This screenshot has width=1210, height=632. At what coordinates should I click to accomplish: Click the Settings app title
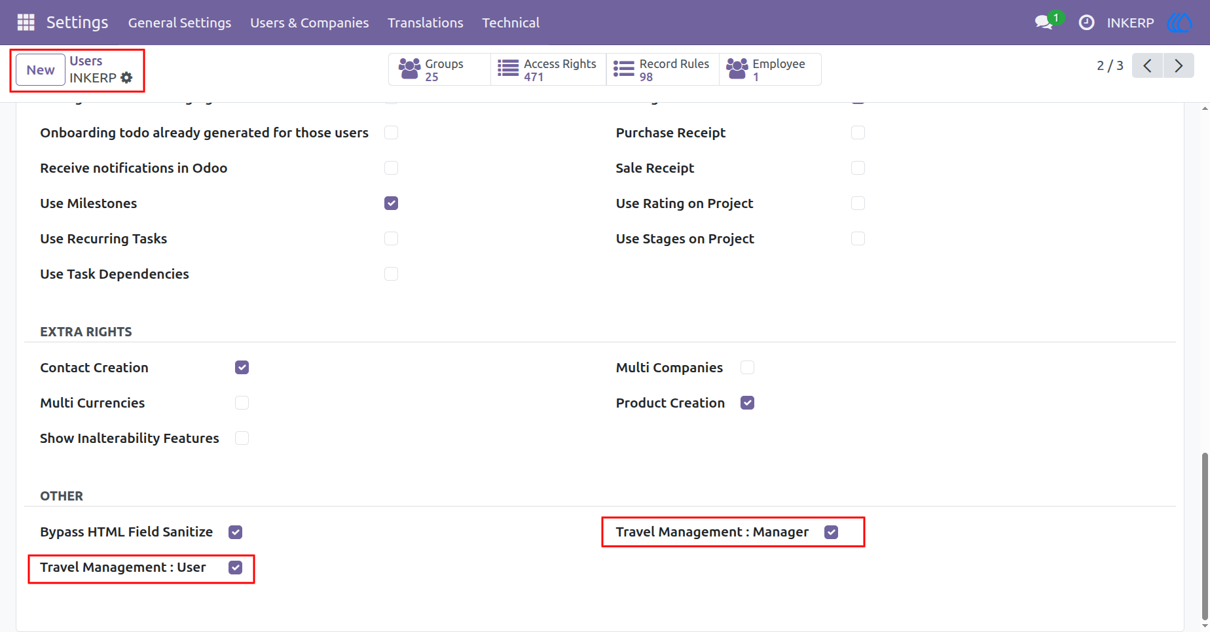tap(77, 22)
